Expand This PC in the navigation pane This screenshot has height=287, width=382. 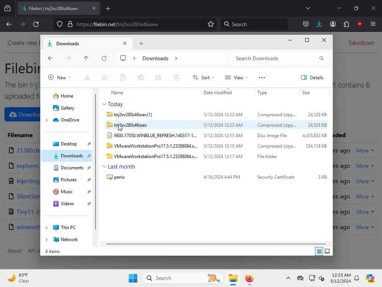pyautogui.click(x=47, y=228)
